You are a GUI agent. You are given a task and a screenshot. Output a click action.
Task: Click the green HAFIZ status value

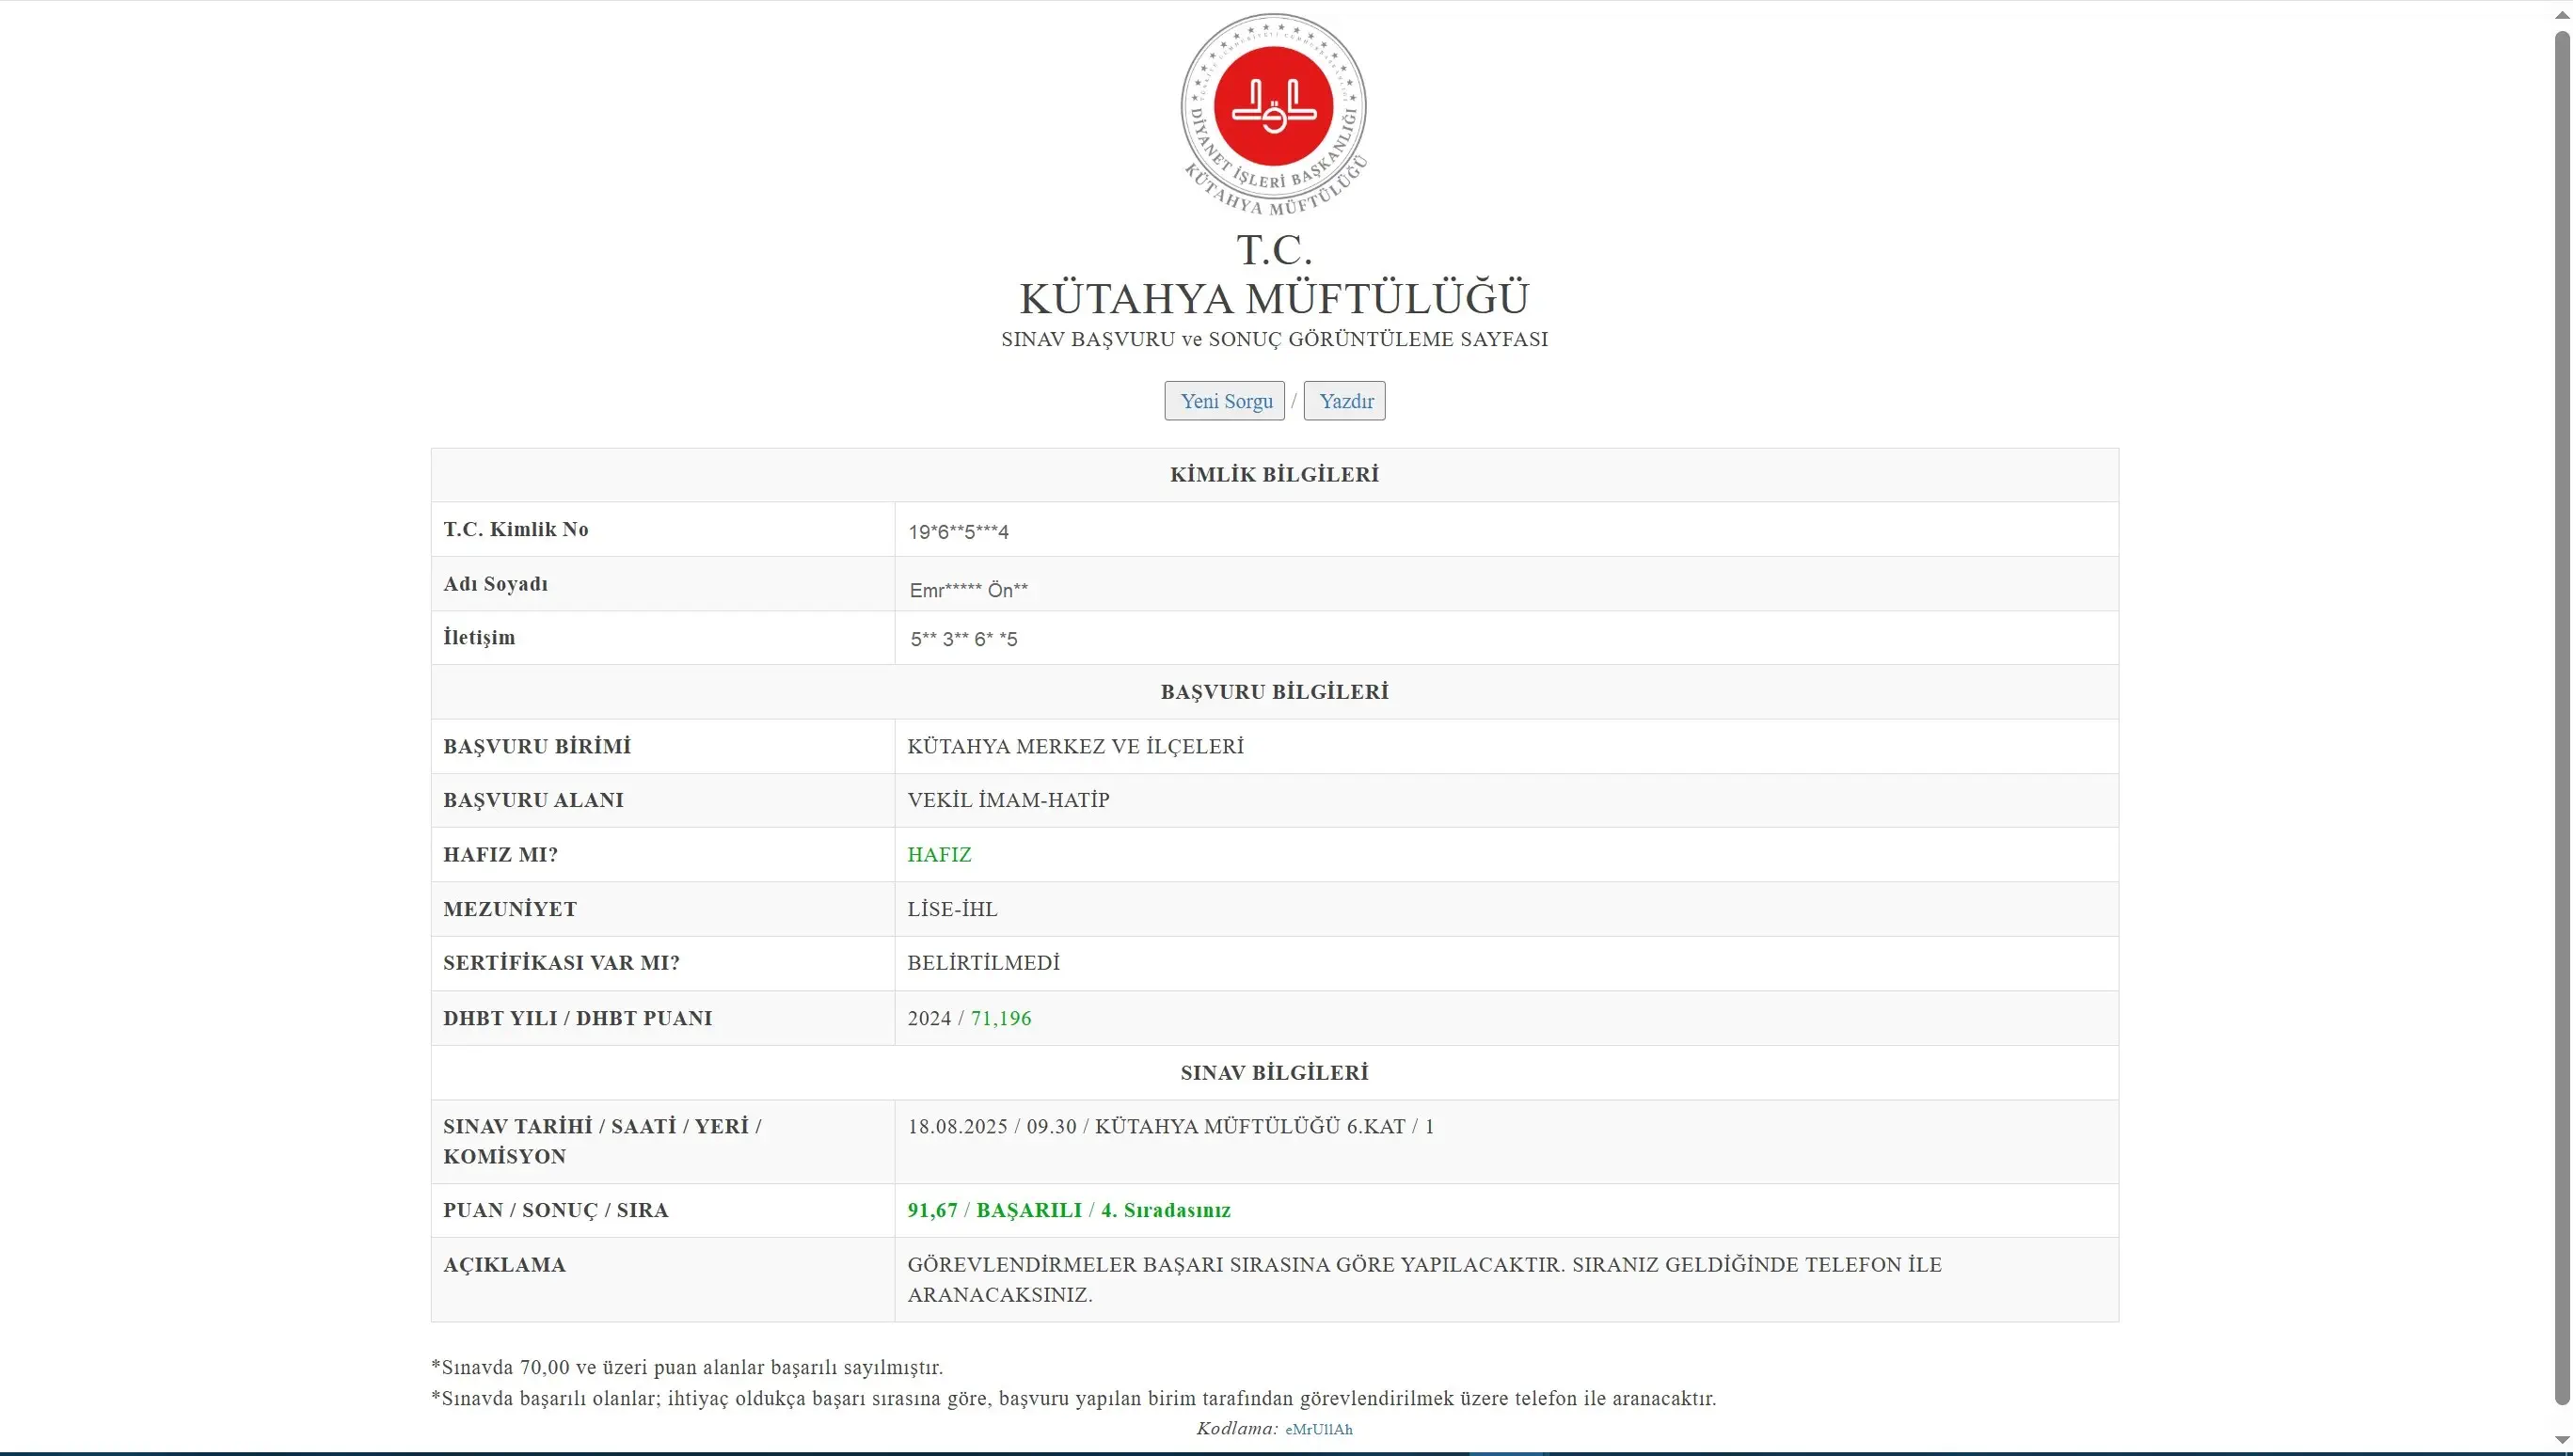(x=939, y=855)
